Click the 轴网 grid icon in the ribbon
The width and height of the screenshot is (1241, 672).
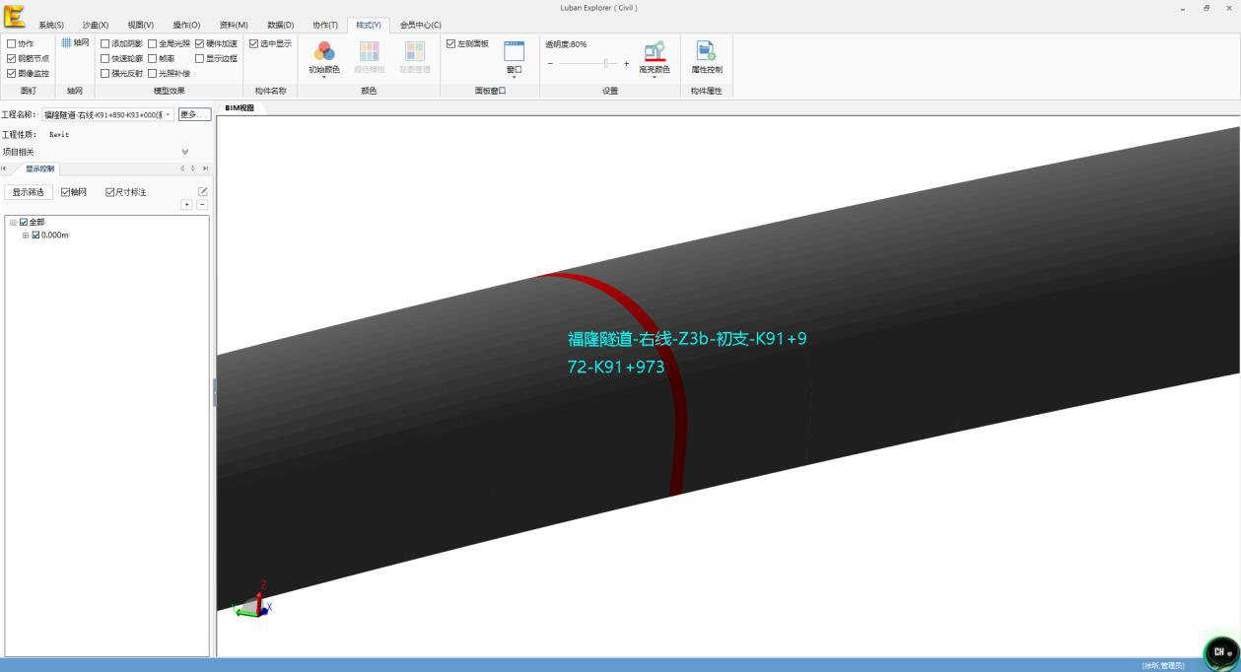(x=67, y=42)
